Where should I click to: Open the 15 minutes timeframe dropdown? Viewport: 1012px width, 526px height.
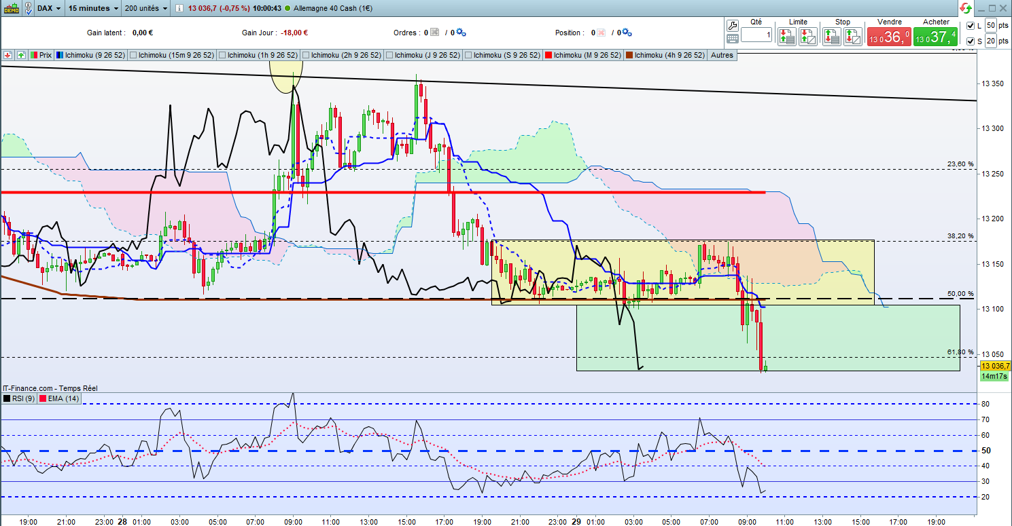[x=94, y=9]
